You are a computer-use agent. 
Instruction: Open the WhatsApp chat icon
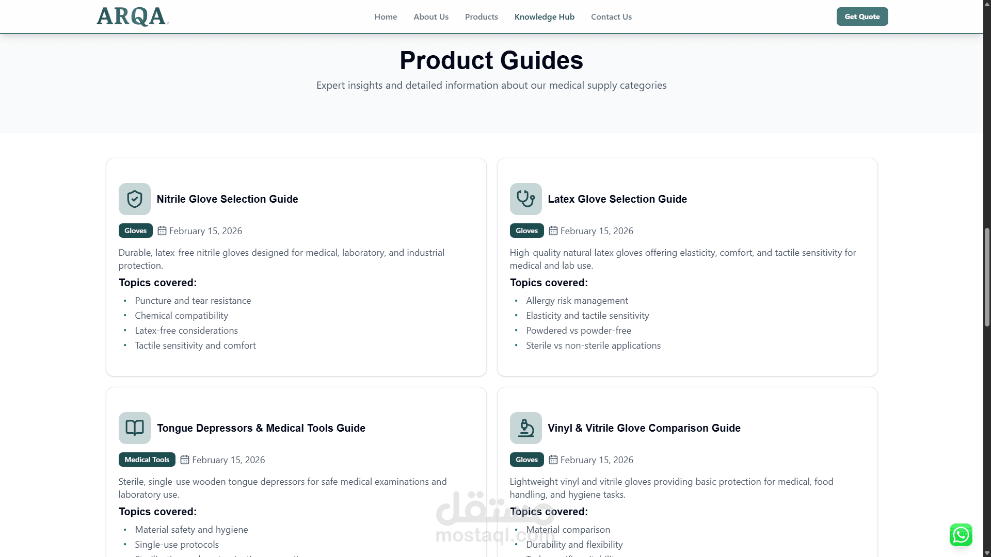(x=961, y=535)
